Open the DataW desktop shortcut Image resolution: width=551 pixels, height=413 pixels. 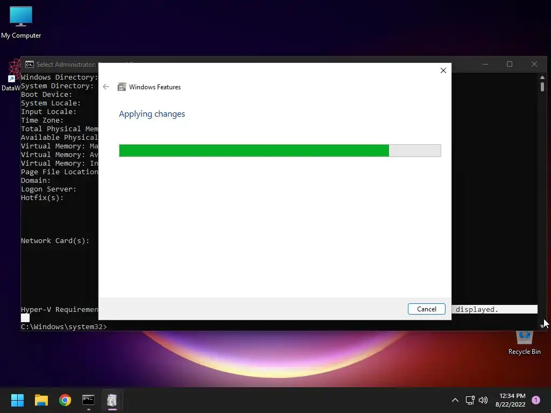(11, 75)
